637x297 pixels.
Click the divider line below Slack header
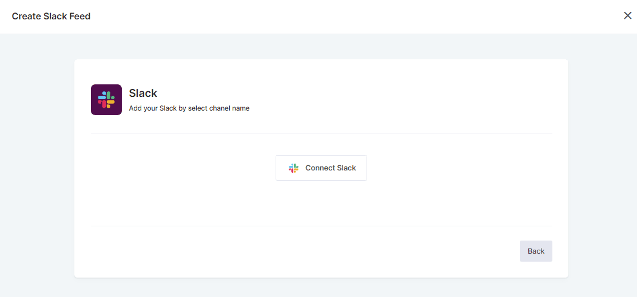point(321,133)
